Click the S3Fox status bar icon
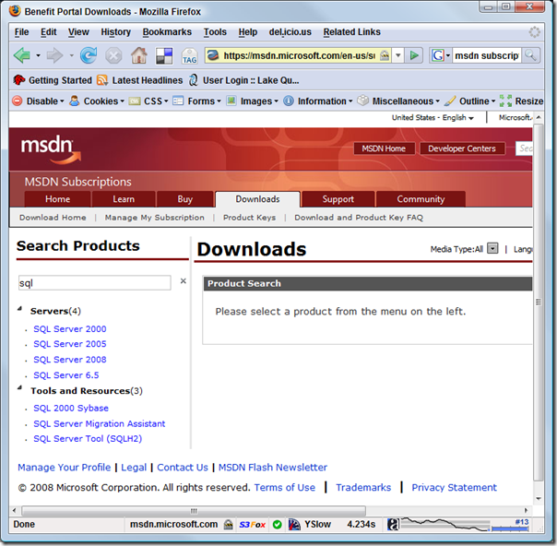Image resolution: width=557 pixels, height=546 pixels. click(252, 525)
